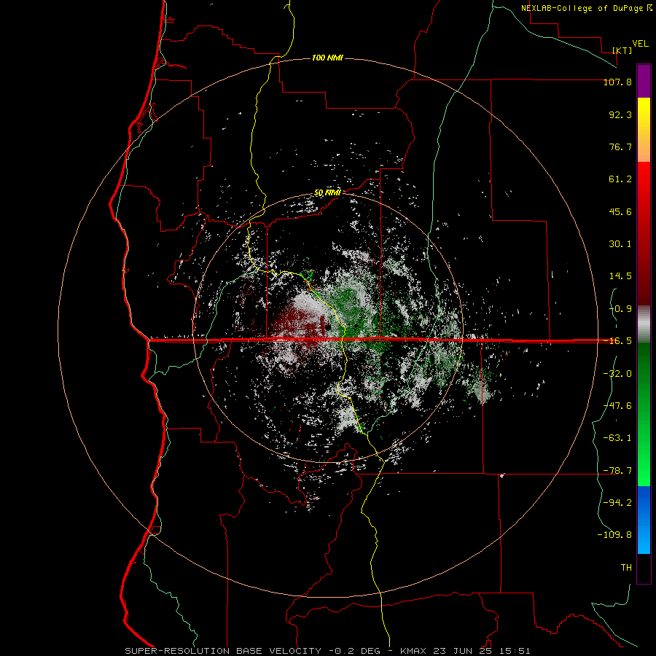This screenshot has width=656, height=656.
Task: Pick the gray near-zero segment of the color bar
Action: pos(644,324)
